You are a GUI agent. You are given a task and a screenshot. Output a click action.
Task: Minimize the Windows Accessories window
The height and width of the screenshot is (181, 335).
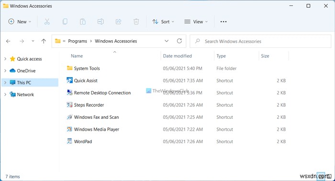point(291,6)
